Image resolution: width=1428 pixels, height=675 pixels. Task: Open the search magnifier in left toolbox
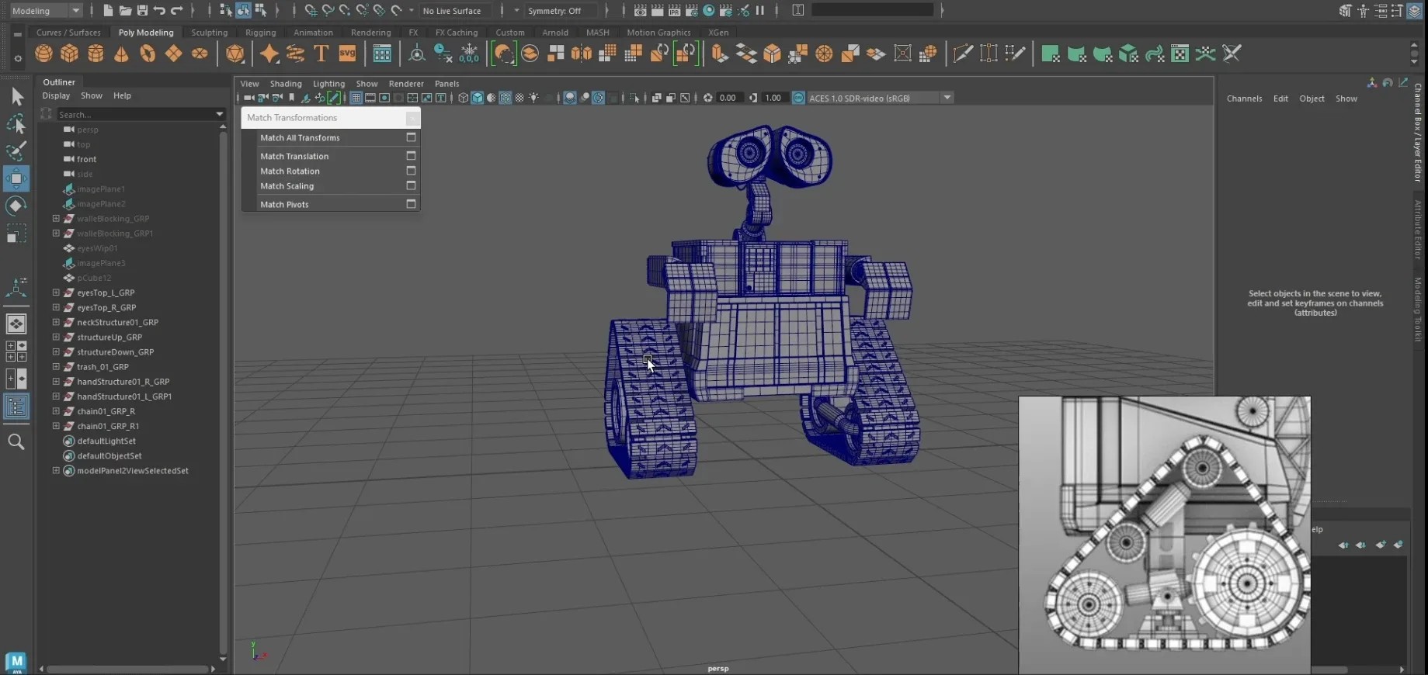coord(16,441)
